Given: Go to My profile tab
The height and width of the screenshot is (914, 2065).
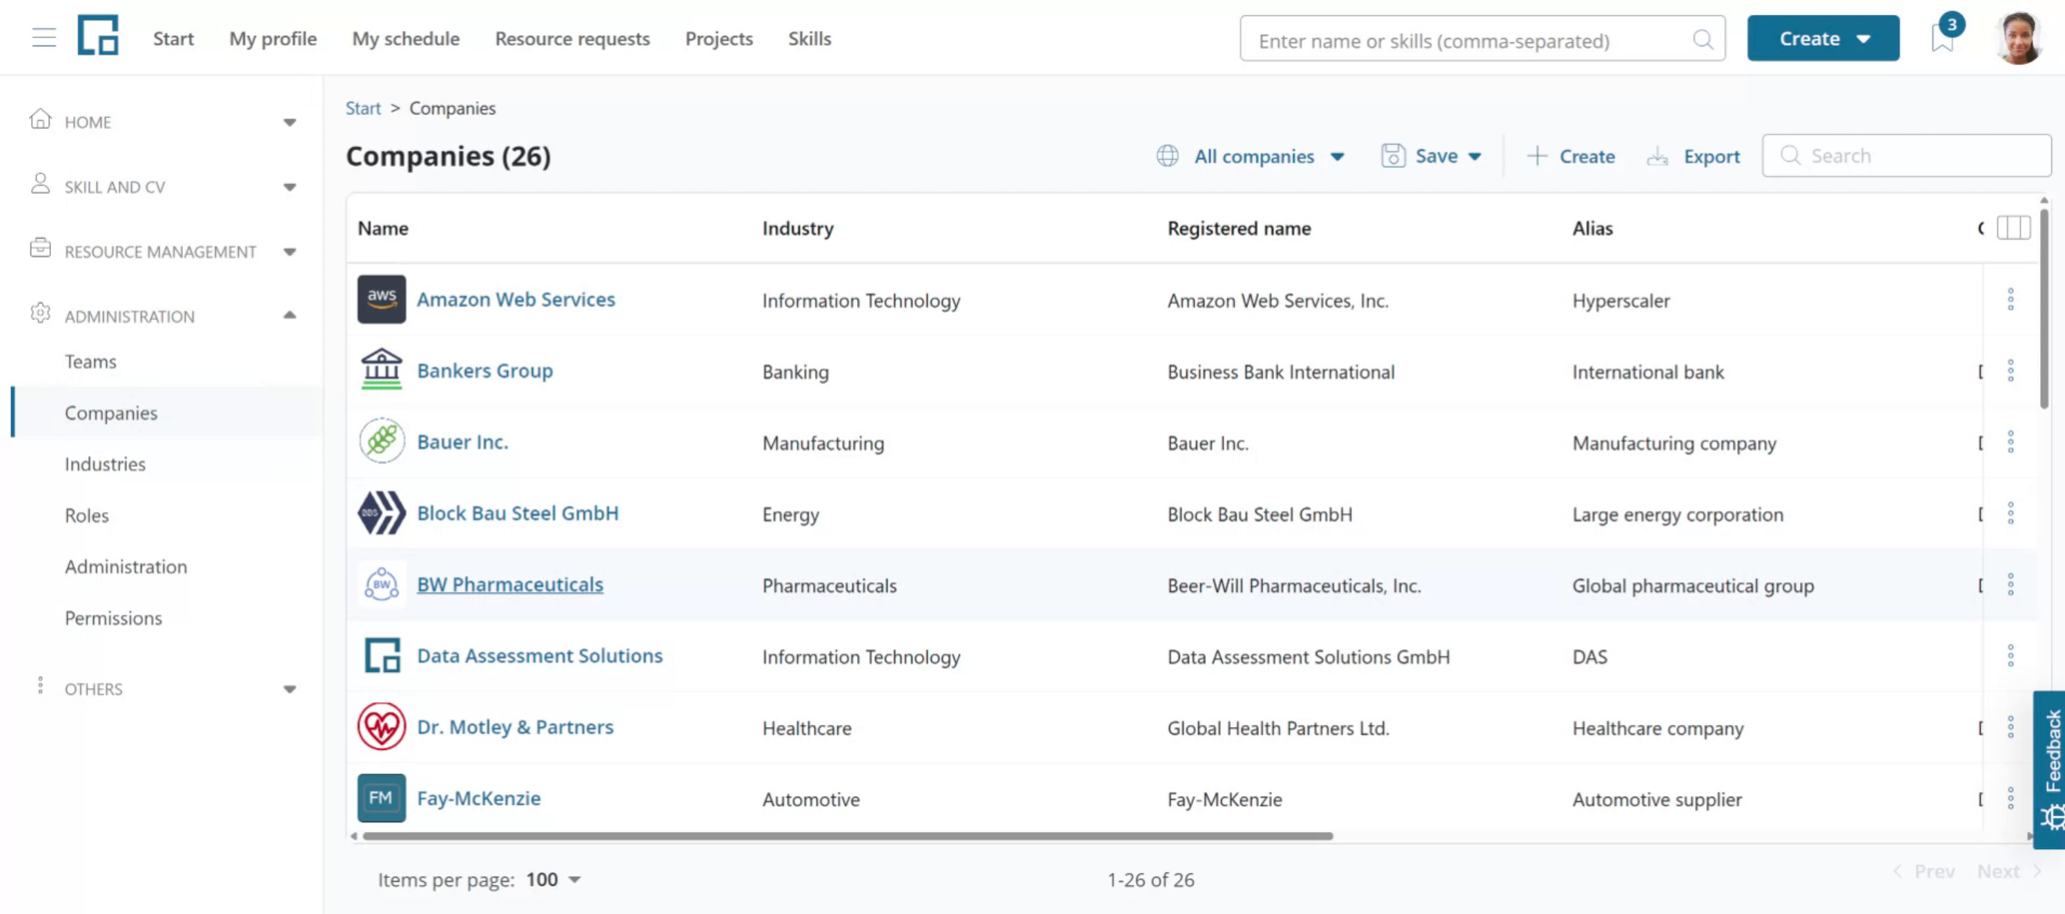Looking at the screenshot, I should [273, 39].
